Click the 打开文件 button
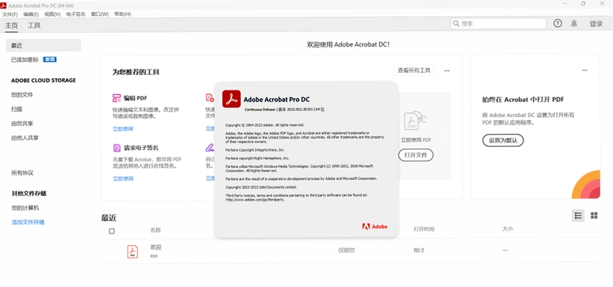Viewport: 613px width, 287px height. point(415,155)
